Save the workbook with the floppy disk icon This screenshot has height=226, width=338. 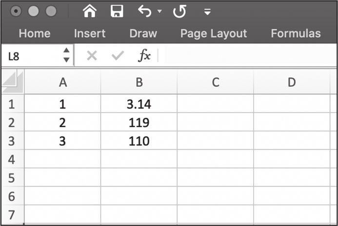117,11
